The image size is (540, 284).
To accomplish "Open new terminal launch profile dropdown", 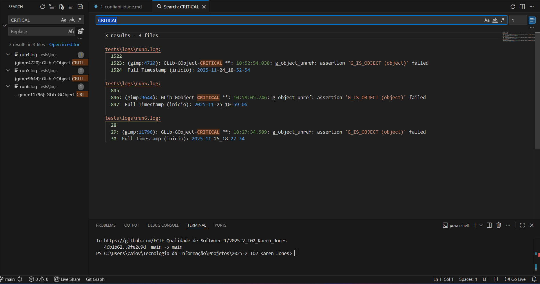I will [481, 225].
